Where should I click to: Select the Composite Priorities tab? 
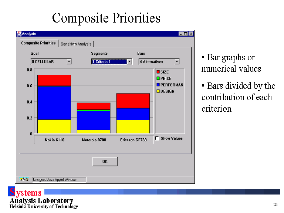tap(38, 43)
